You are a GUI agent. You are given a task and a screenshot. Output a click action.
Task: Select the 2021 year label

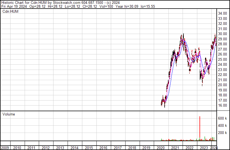coord(175,148)
